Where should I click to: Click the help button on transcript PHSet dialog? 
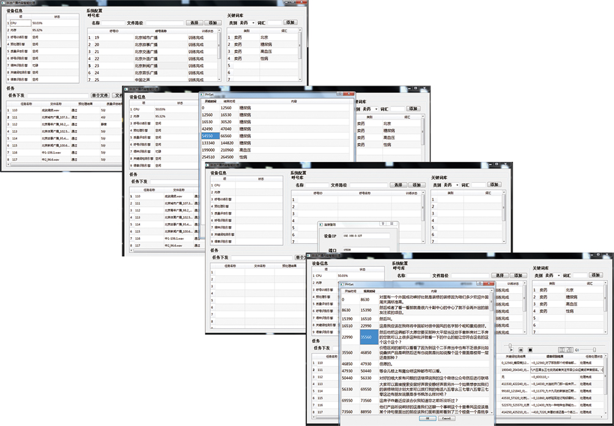480,284
